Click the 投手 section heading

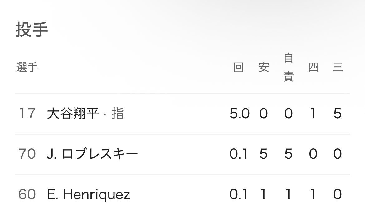(32, 30)
